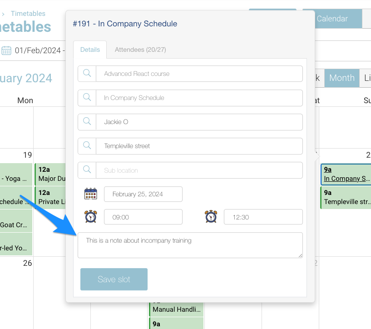Click the 12:30 end time field
Viewport: 371px width, 329px height.
[x=263, y=217]
